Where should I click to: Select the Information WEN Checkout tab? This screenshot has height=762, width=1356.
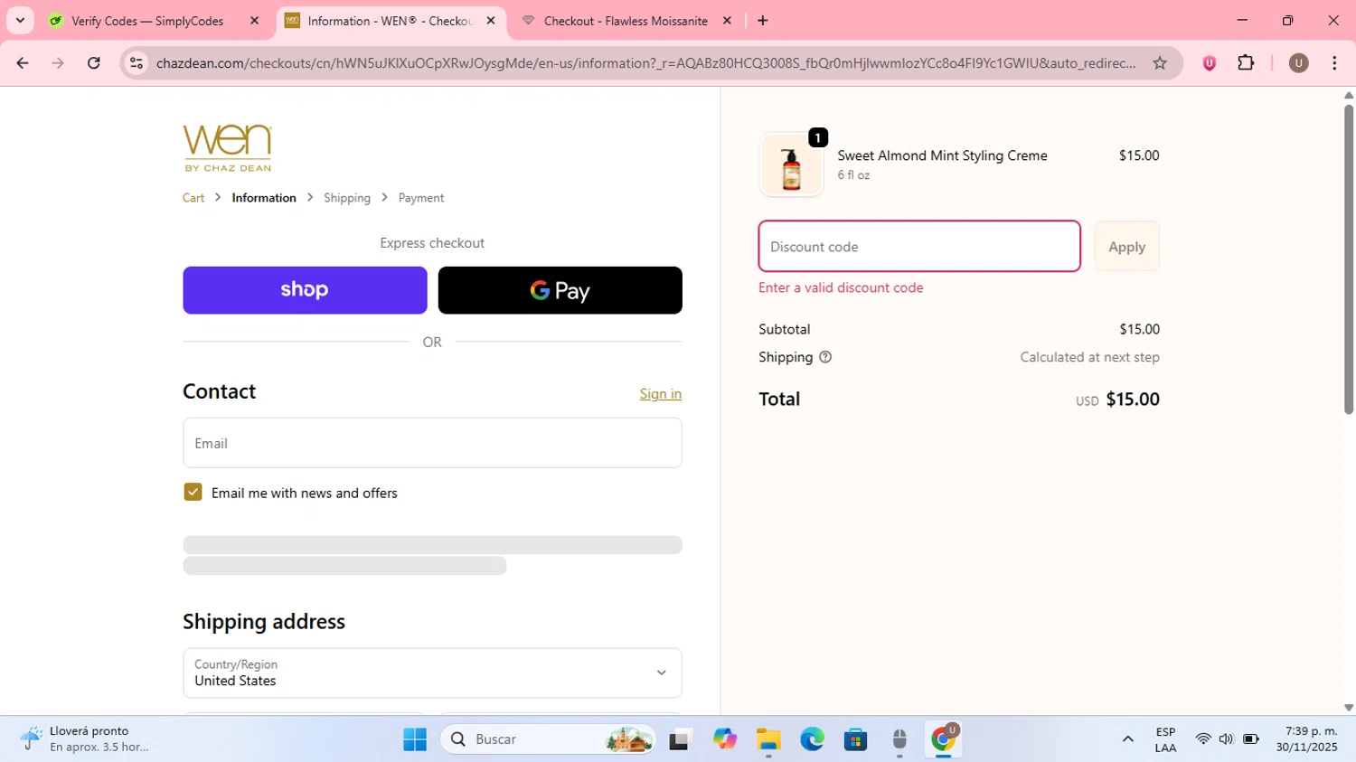coord(391,21)
